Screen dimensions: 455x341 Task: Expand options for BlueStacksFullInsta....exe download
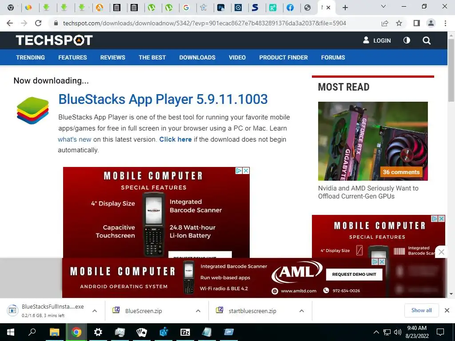click(x=95, y=311)
